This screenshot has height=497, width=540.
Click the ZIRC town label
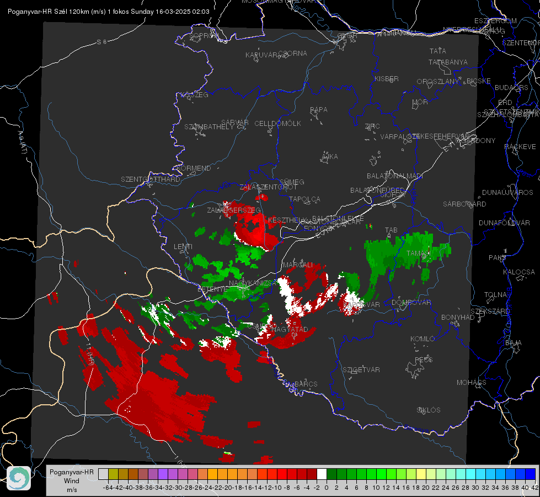click(372, 126)
